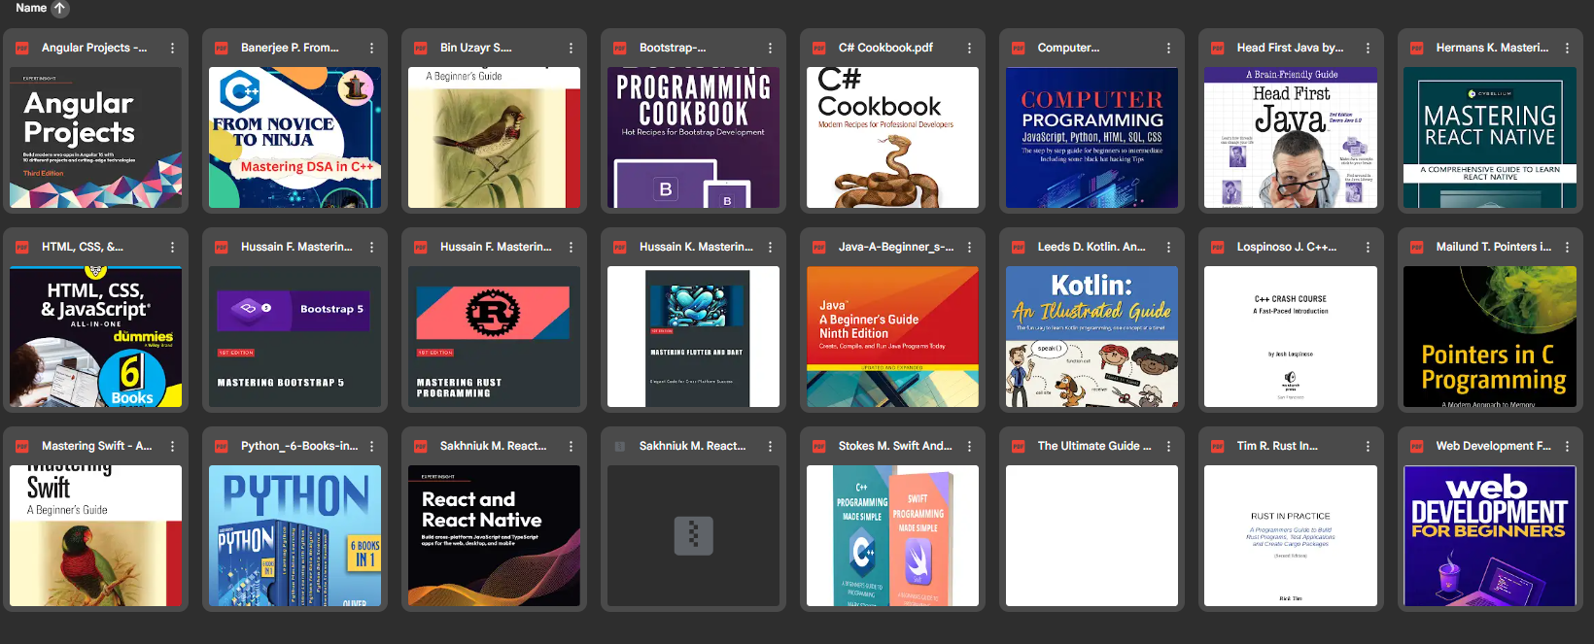Open the second Sakhniuk M. React placeholder preview
This screenshot has height=644, width=1594.
[693, 535]
